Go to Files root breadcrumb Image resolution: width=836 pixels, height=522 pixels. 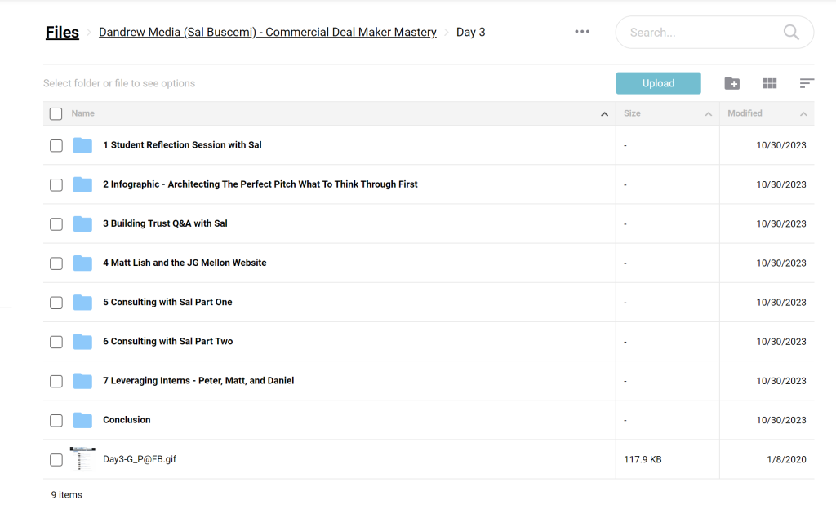pyautogui.click(x=62, y=33)
